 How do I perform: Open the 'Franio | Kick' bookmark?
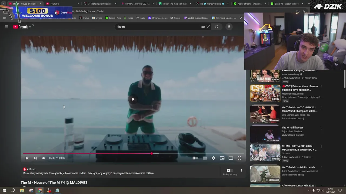113,18
